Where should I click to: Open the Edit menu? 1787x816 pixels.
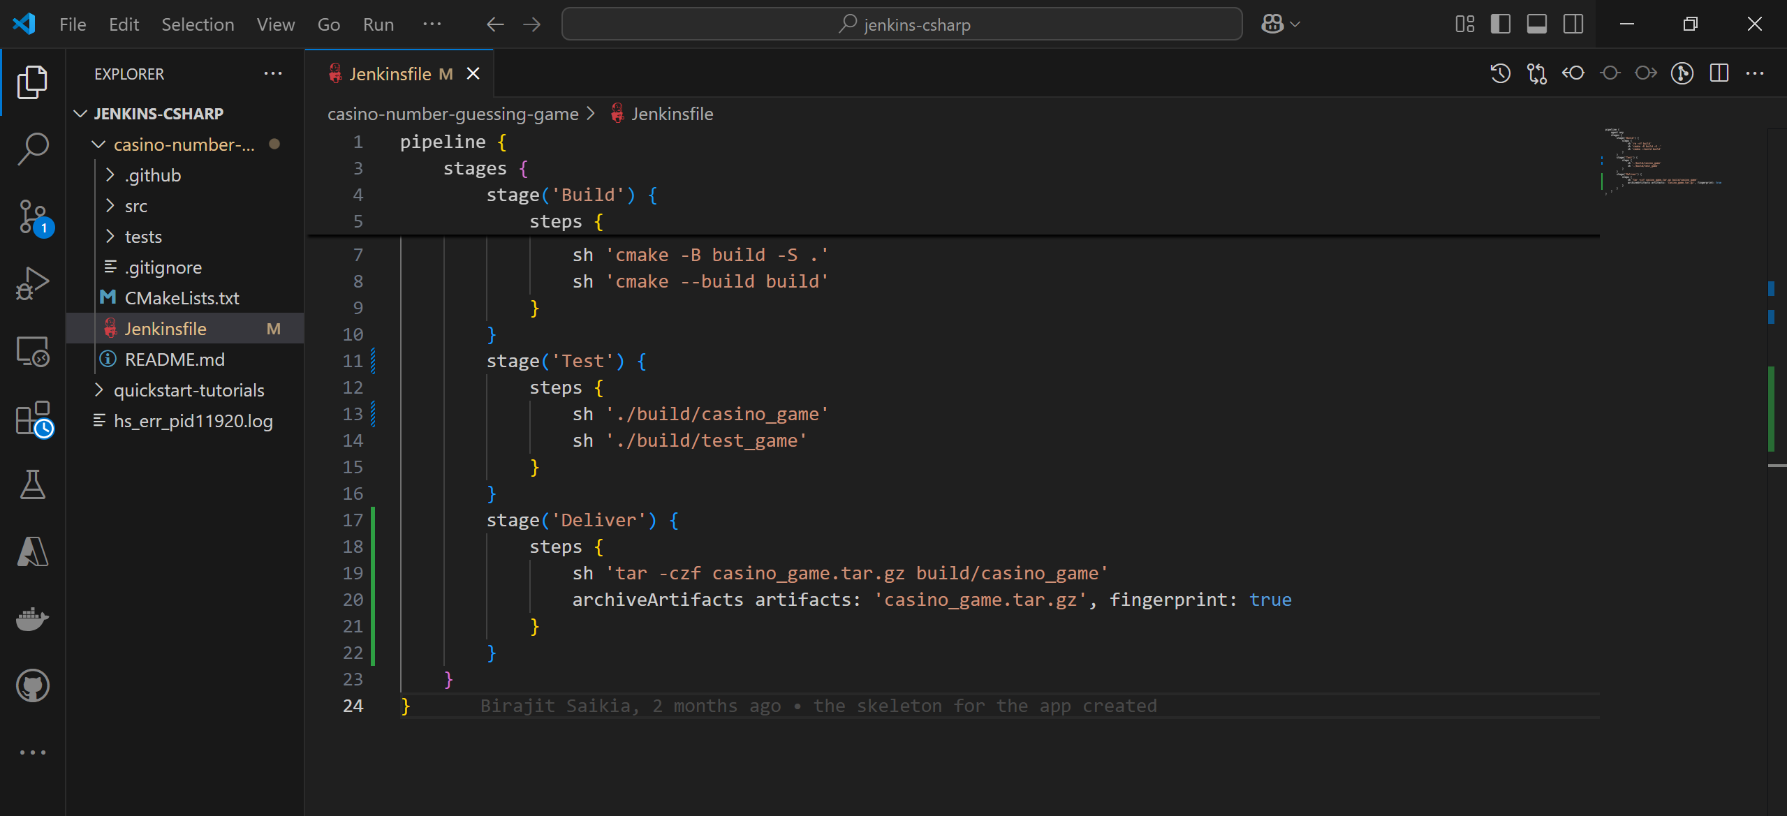124,24
